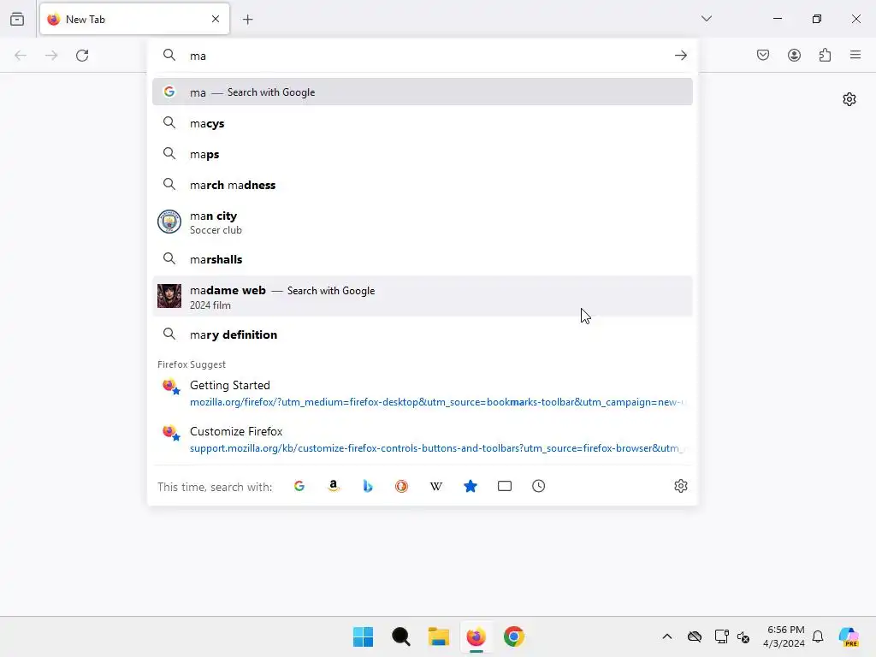Choose the 'man city' soccer club suggestion
Viewport: 876px width, 657px height.
tap(423, 222)
